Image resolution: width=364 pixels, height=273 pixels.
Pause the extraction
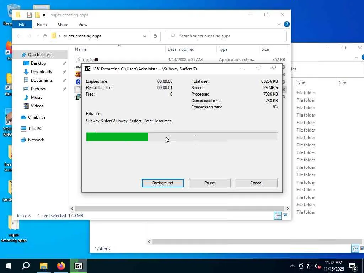pyautogui.click(x=210, y=183)
